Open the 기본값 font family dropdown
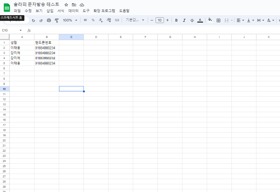Screen dimensions: 280x192 135,20
